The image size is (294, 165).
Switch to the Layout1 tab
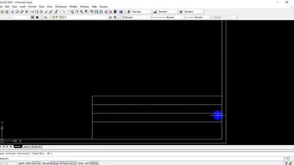tap(27, 147)
